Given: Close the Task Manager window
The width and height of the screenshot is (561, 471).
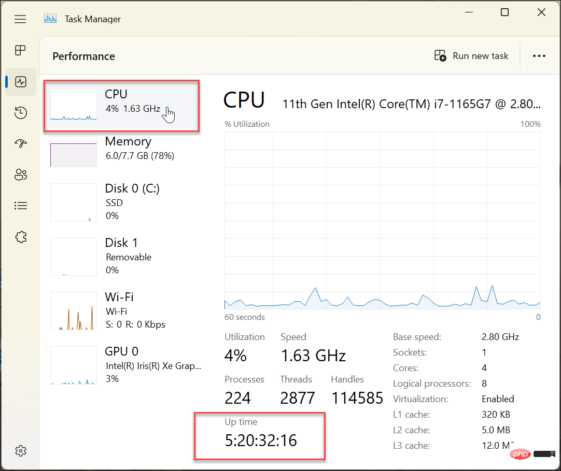Looking at the screenshot, I should click(x=541, y=12).
